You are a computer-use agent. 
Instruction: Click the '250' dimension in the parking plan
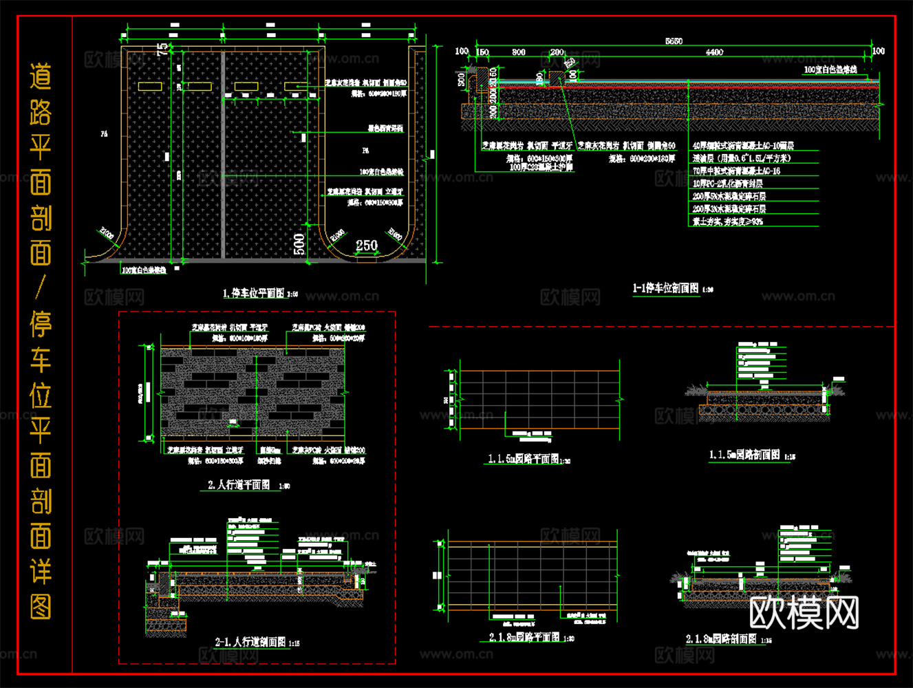[x=367, y=245]
